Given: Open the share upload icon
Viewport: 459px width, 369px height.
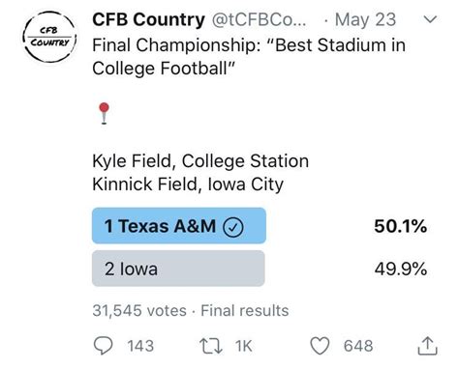Looking at the screenshot, I should coord(428,346).
